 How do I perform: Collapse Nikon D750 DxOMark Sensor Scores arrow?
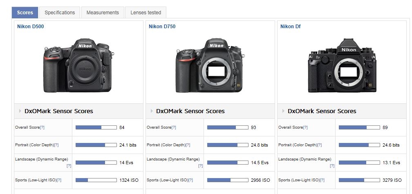pos(151,111)
